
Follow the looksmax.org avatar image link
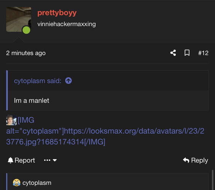click(x=105, y=131)
